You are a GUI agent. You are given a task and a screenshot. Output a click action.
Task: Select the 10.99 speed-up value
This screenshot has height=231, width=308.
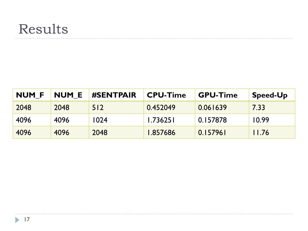tap(261, 120)
